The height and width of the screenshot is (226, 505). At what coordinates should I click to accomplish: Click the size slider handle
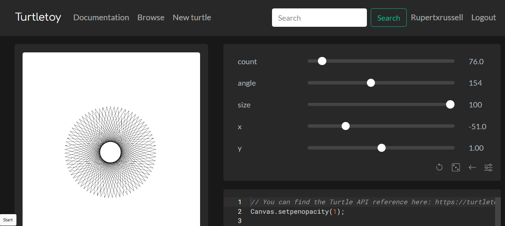450,105
